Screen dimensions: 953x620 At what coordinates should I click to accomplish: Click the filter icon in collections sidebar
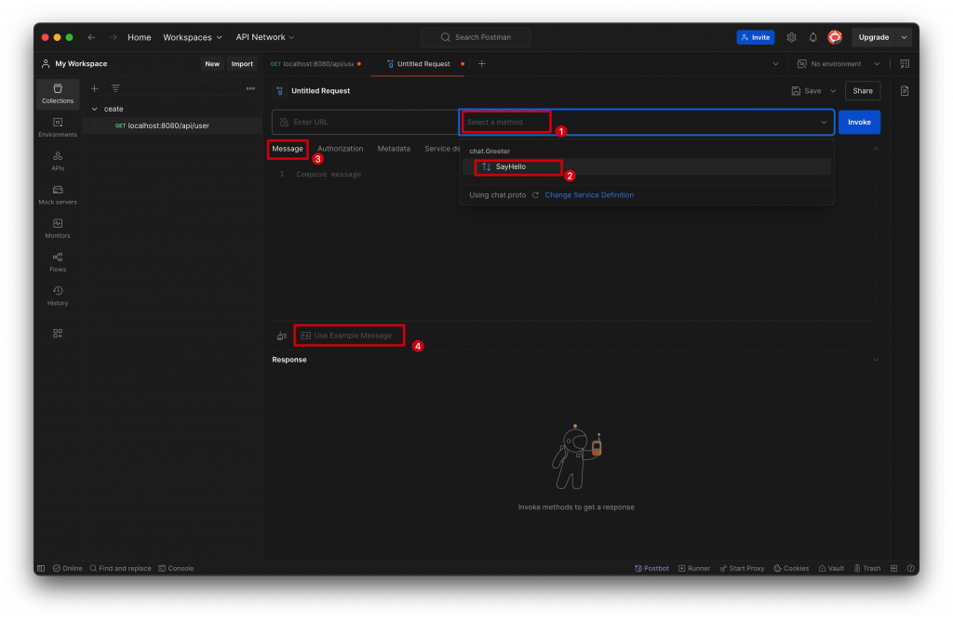[115, 88]
